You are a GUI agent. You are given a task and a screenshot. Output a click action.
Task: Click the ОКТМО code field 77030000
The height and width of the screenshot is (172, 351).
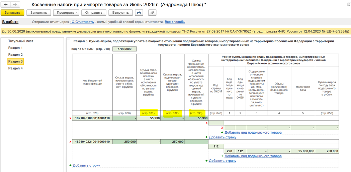[x=124, y=49]
